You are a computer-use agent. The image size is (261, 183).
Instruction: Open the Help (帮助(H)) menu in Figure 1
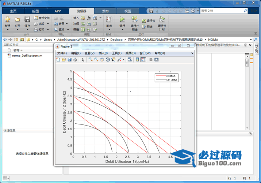tap(160, 53)
